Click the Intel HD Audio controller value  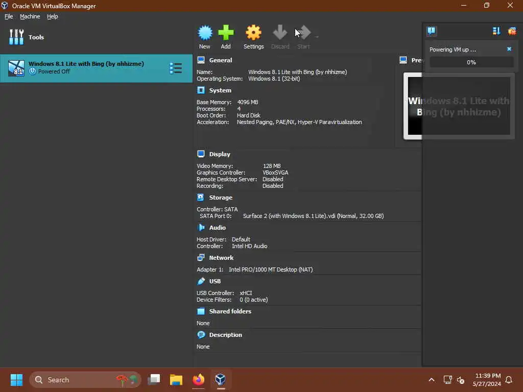[249, 246]
